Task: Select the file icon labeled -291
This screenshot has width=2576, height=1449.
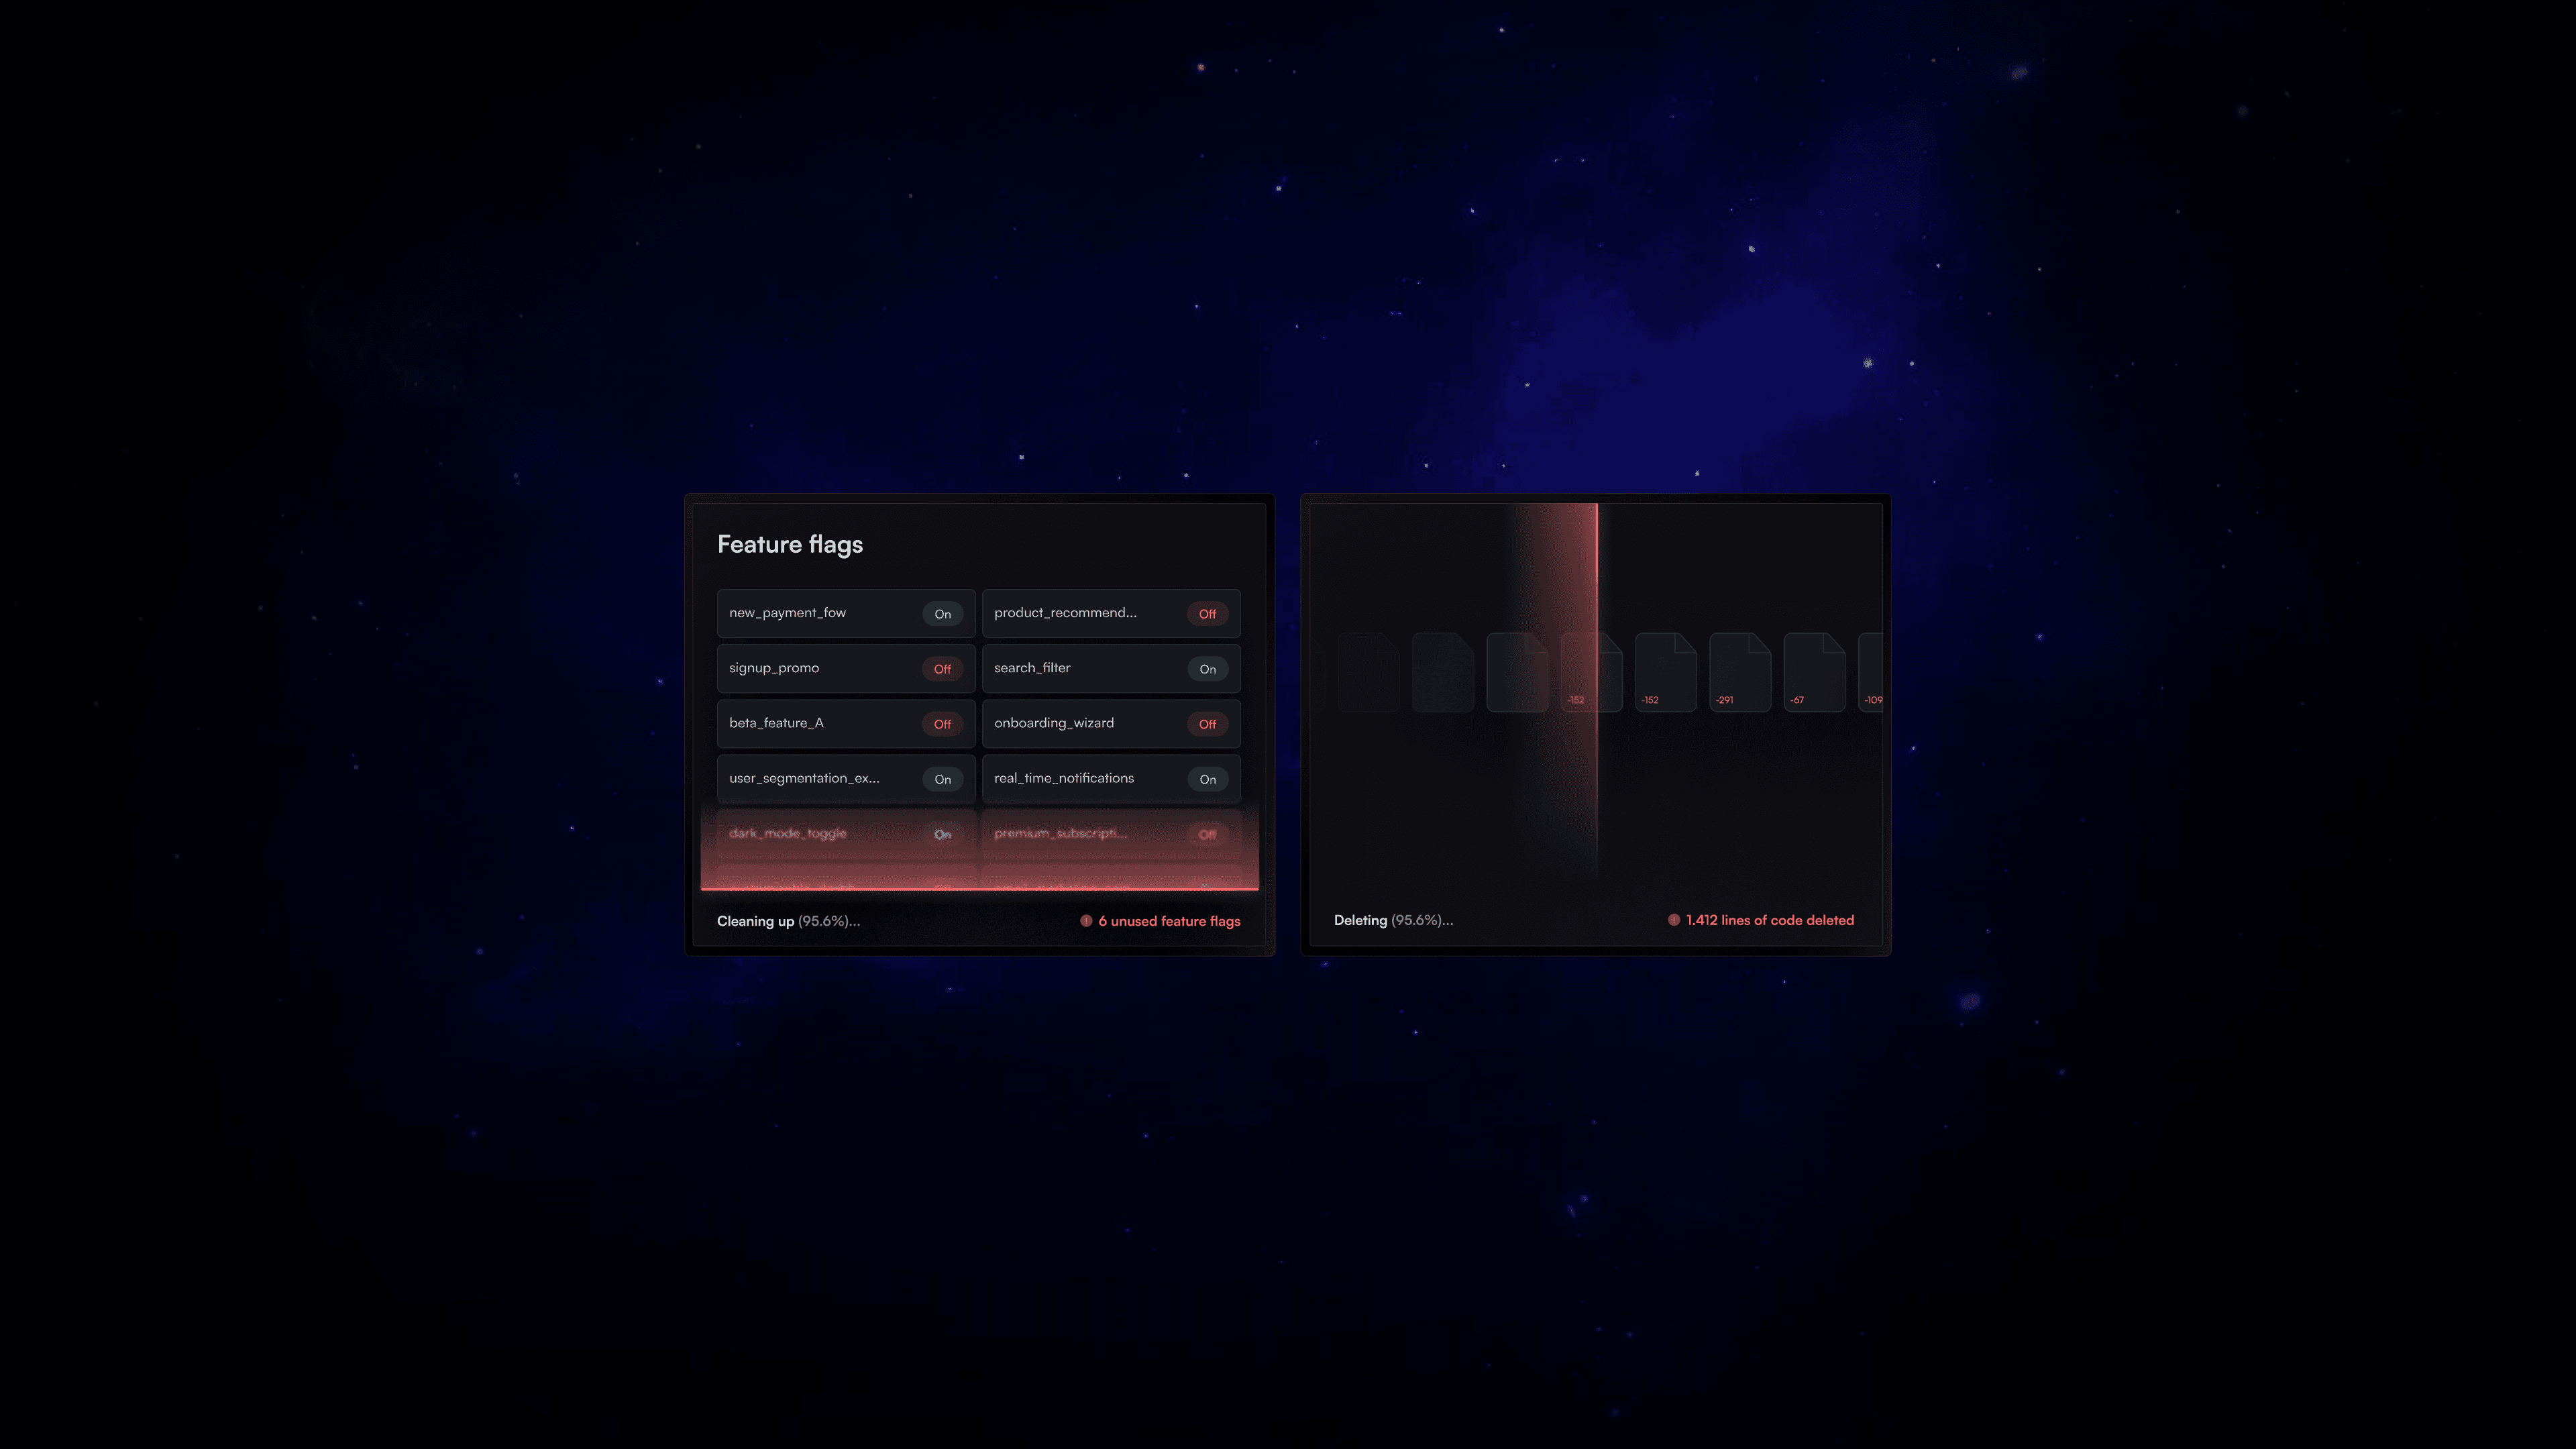Action: [1740, 672]
